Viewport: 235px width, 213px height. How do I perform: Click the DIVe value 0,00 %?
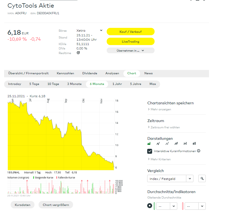[x=82, y=48]
